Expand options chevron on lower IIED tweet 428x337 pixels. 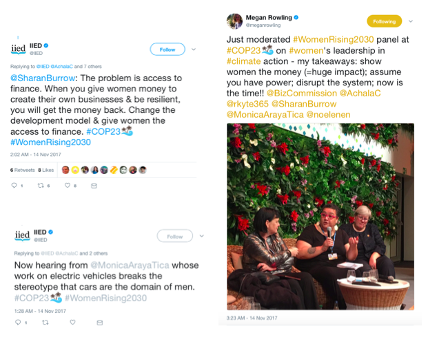(x=201, y=236)
